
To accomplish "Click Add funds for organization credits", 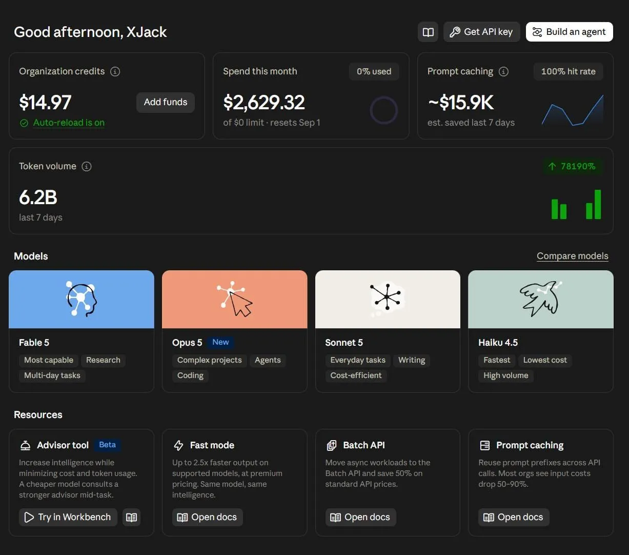I will 166,102.
